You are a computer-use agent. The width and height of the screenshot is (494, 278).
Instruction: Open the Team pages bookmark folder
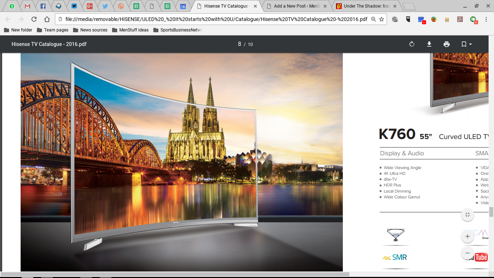[52, 30]
